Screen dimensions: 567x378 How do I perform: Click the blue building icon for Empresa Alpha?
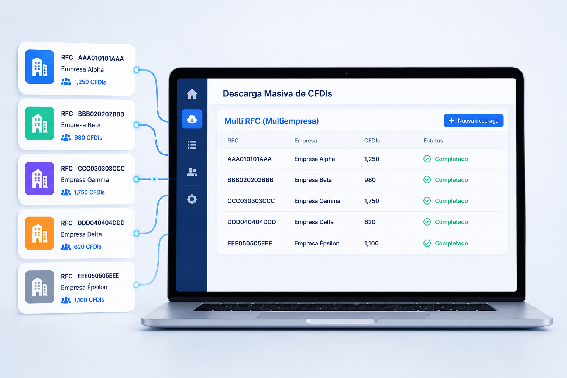tap(39, 67)
